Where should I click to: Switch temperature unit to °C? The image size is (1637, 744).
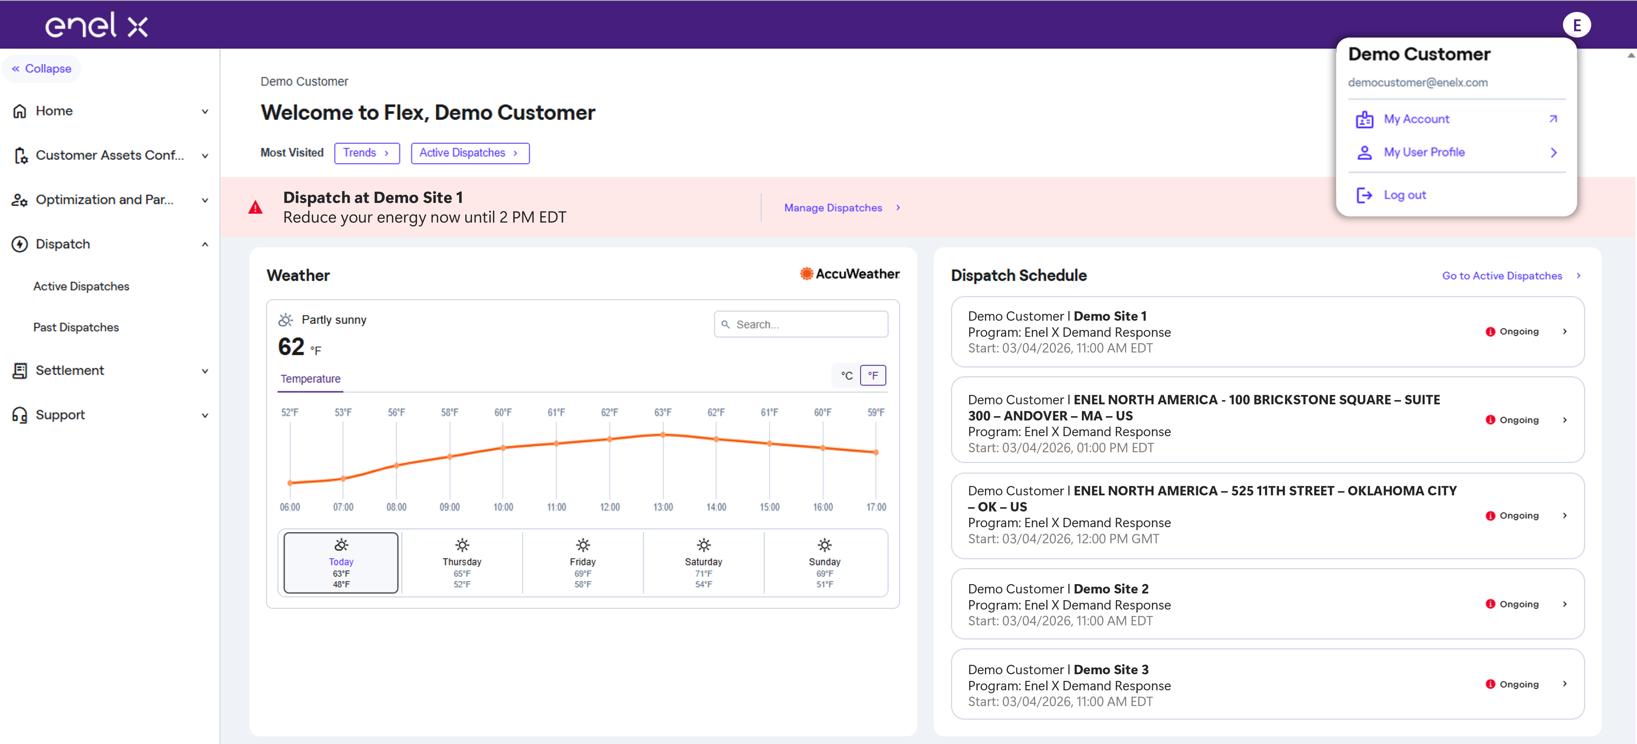point(846,376)
